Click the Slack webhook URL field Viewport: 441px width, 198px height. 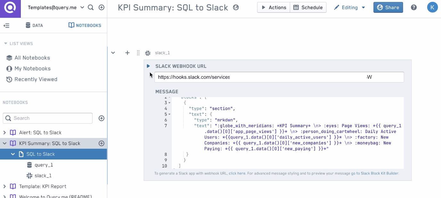[x=279, y=77]
